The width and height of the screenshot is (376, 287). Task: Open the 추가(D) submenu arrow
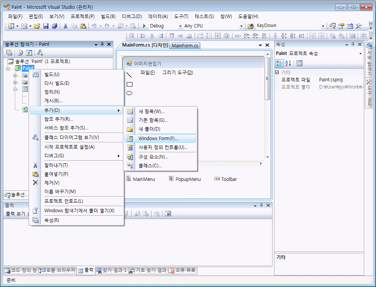coord(118,110)
